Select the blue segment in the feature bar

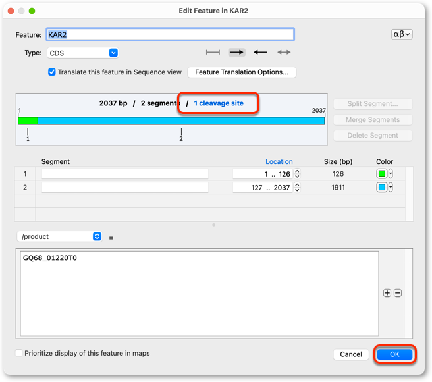181,121
